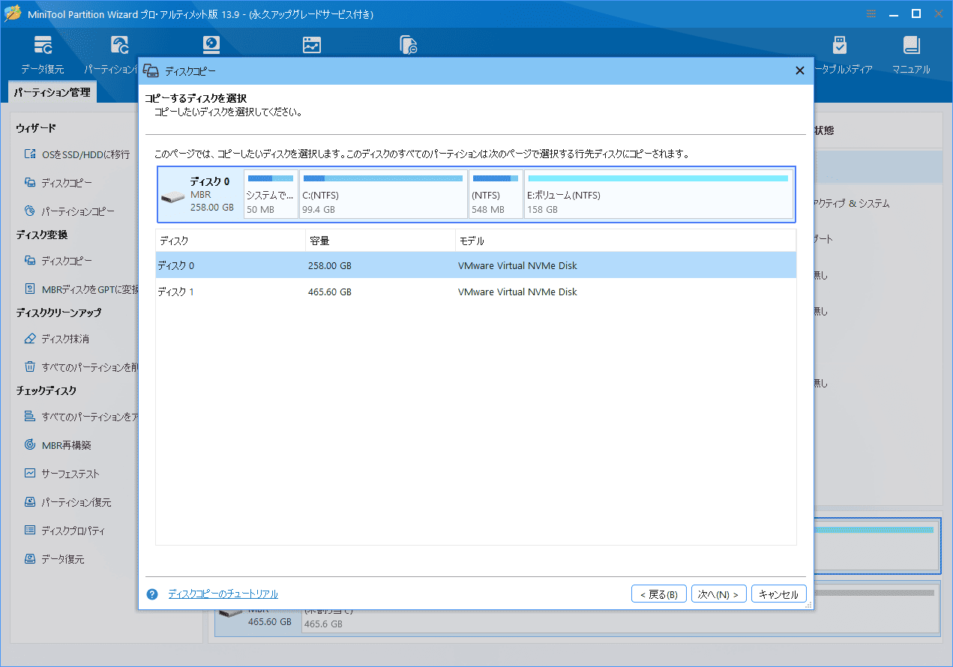The height and width of the screenshot is (667, 953).
Task: Select OSをSSD/HDDに移行 in the wizard sidebar
Action: (77, 154)
